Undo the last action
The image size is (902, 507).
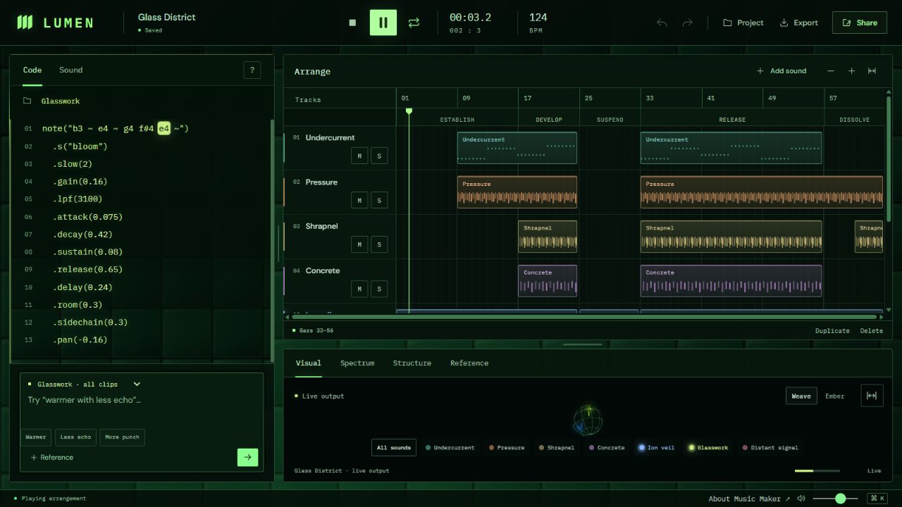[662, 23]
